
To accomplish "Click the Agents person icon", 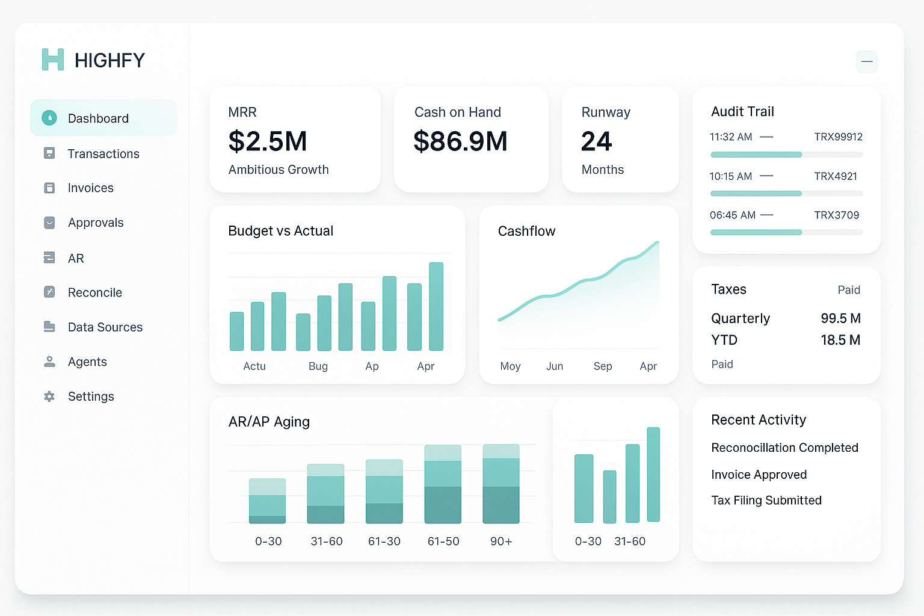I will point(49,362).
